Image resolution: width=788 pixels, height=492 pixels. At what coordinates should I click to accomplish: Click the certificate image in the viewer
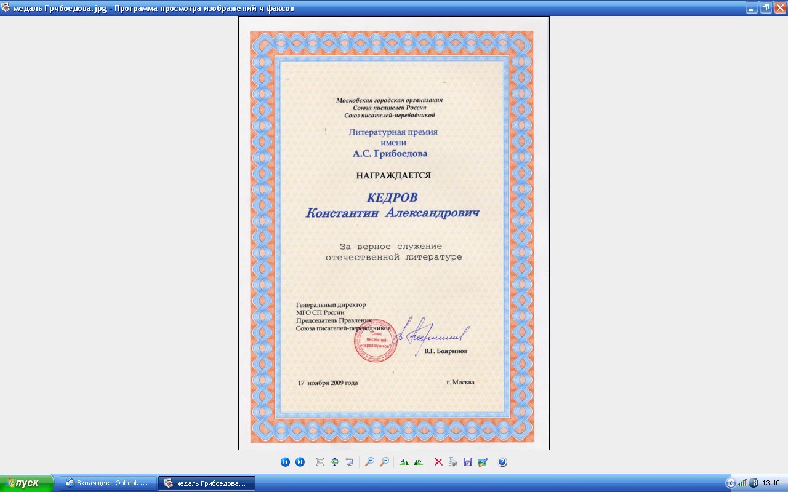(394, 234)
